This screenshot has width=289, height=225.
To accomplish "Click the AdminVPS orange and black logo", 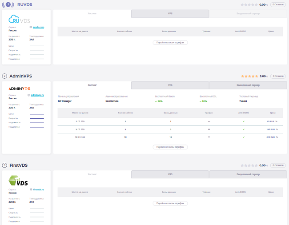I will (x=20, y=88).
